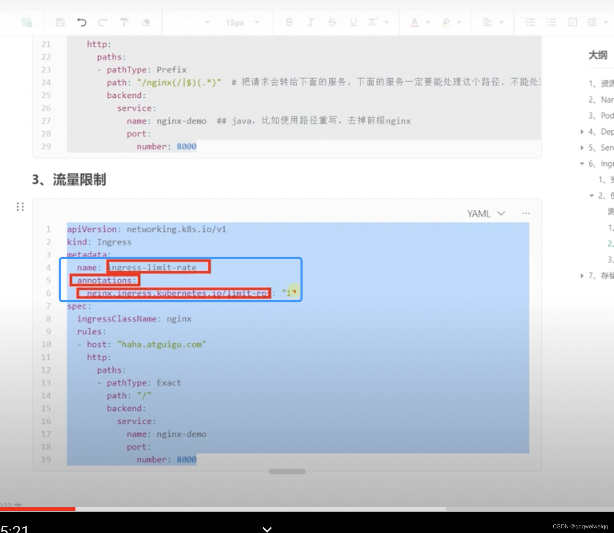
Task: Click the block drag handle icon
Action: pos(20,207)
